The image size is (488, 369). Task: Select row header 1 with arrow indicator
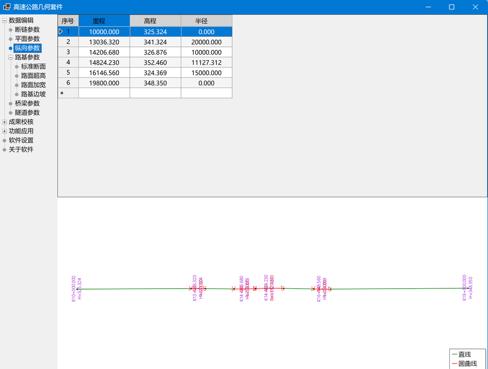[68, 32]
